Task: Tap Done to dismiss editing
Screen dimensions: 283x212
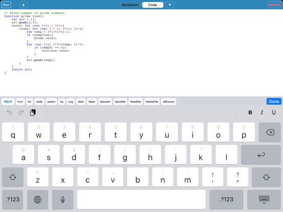Action: pyautogui.click(x=274, y=101)
